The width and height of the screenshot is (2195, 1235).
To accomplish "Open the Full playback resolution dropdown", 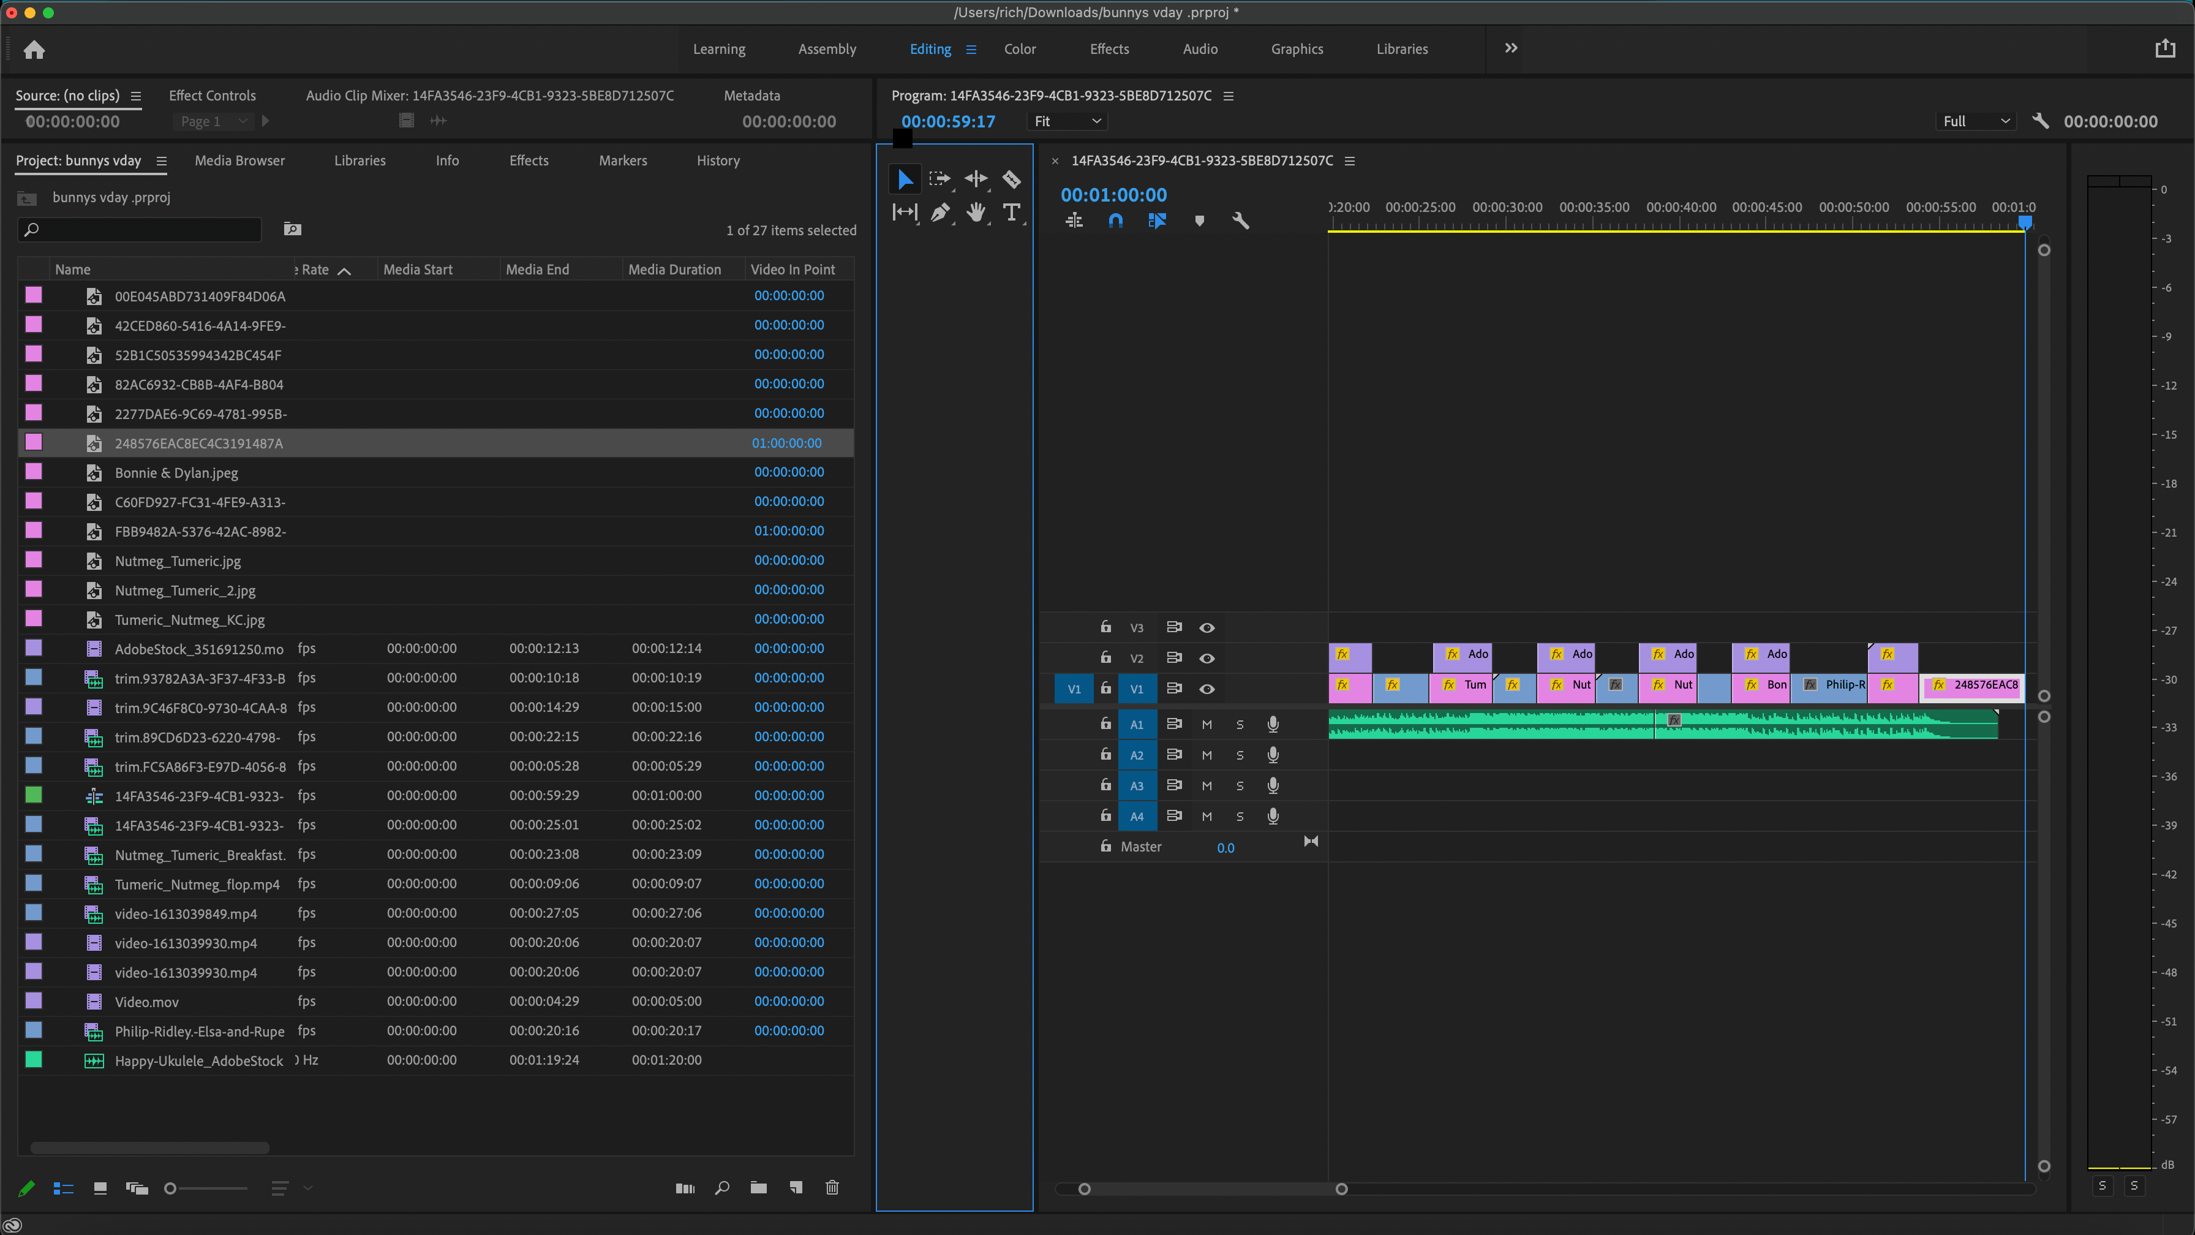I will tap(1975, 120).
